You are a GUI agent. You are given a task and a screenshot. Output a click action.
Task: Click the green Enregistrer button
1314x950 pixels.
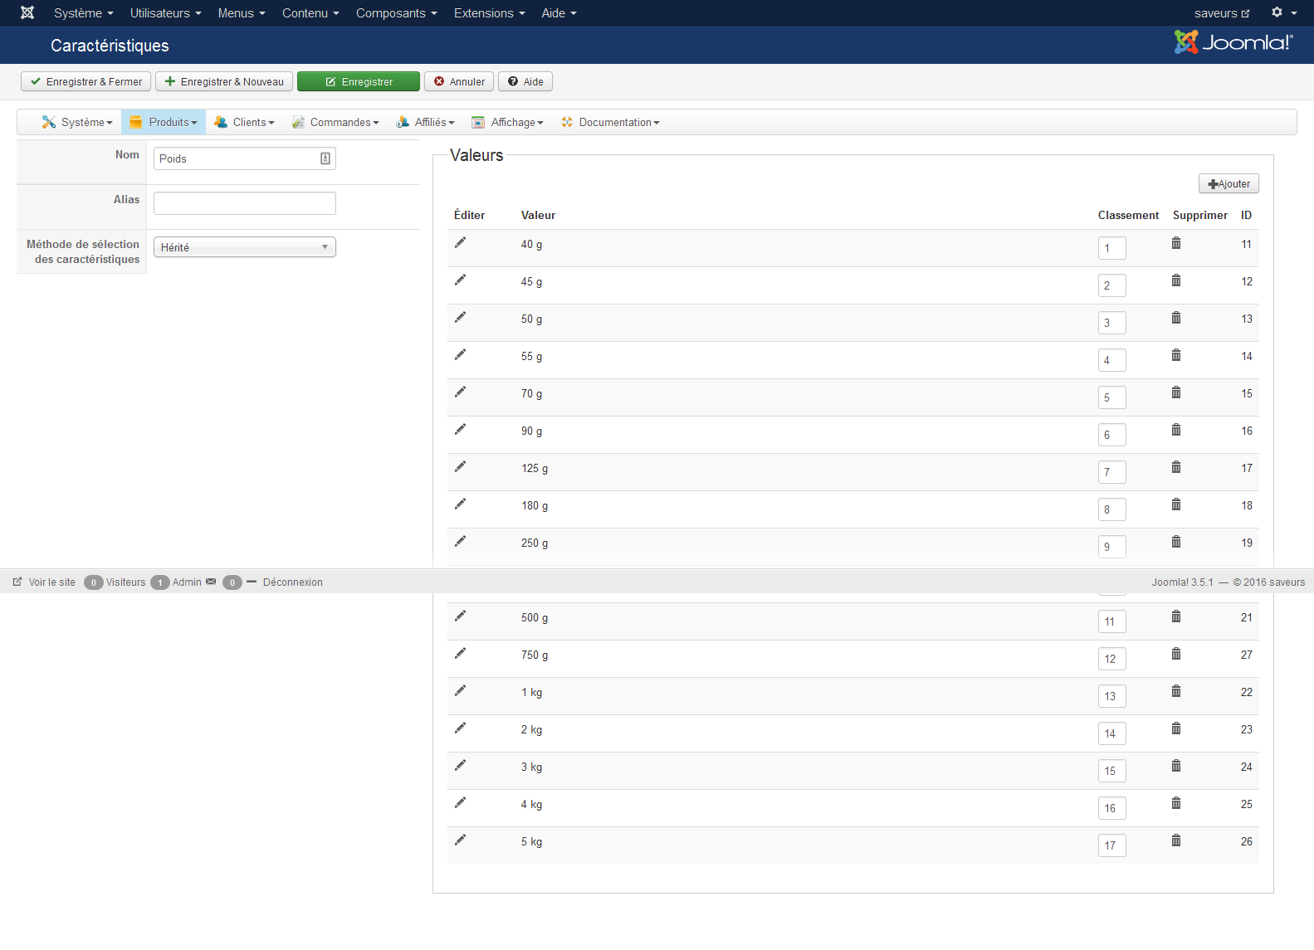pos(359,81)
